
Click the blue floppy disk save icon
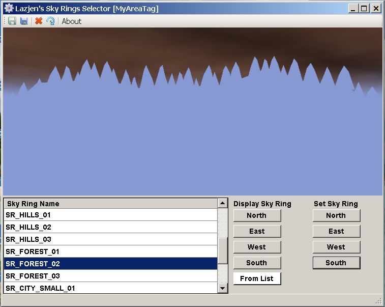pos(24,21)
